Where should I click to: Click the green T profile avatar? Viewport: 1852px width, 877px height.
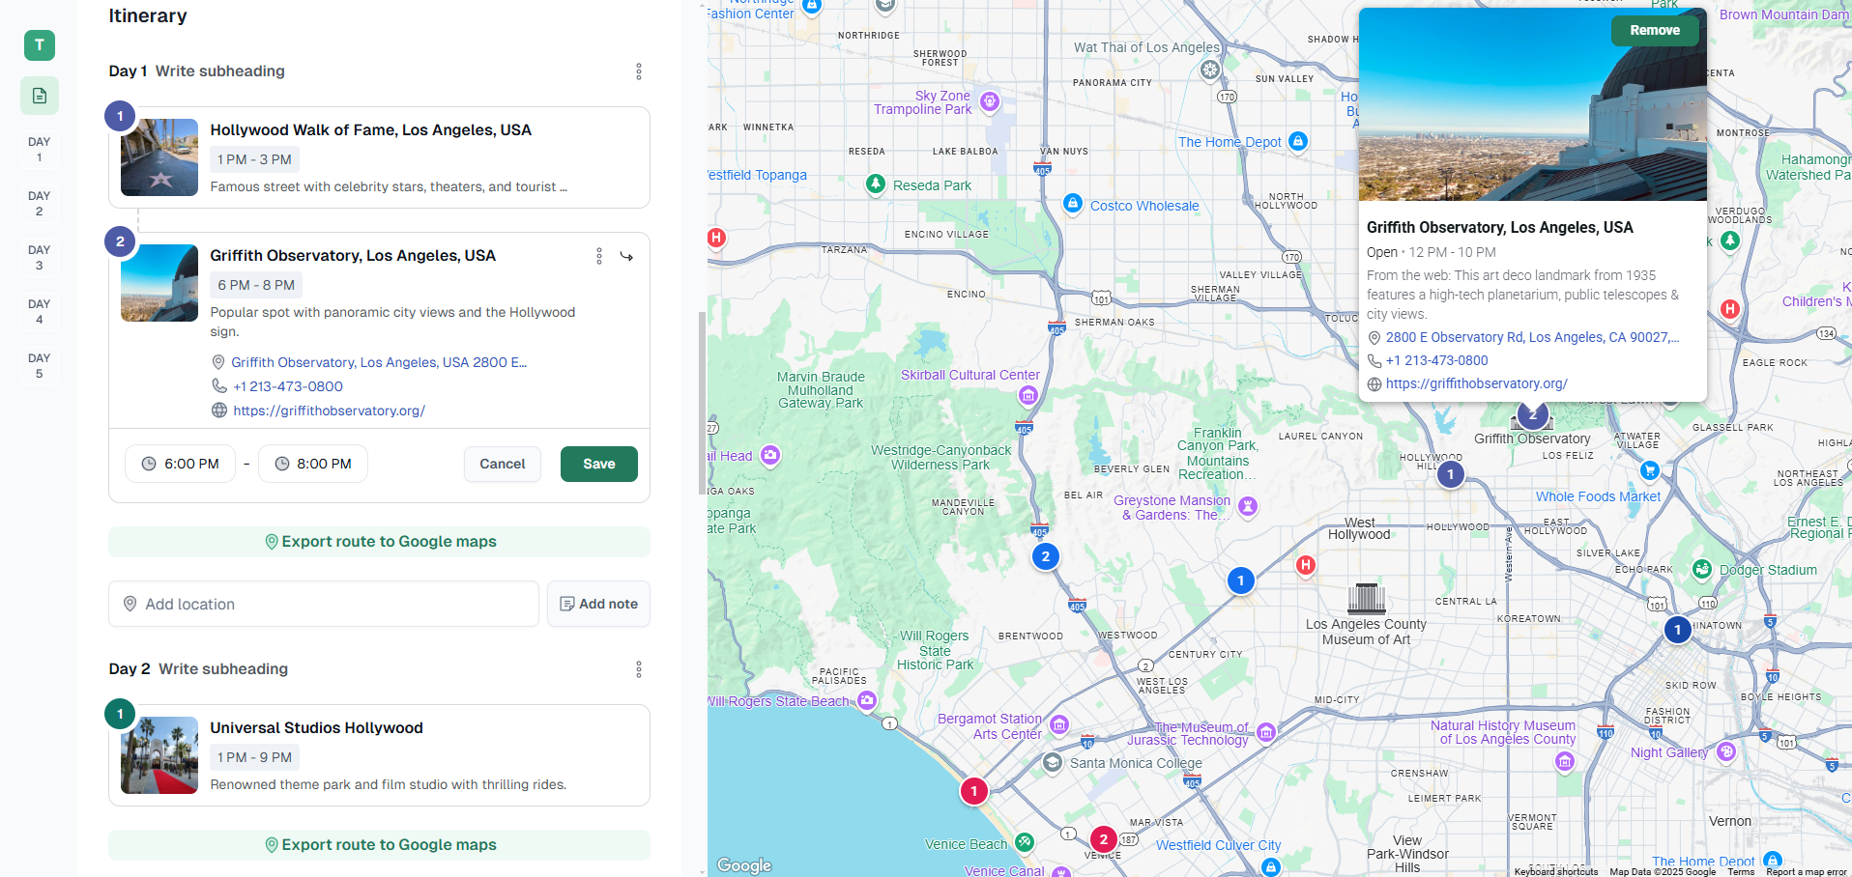tap(40, 45)
